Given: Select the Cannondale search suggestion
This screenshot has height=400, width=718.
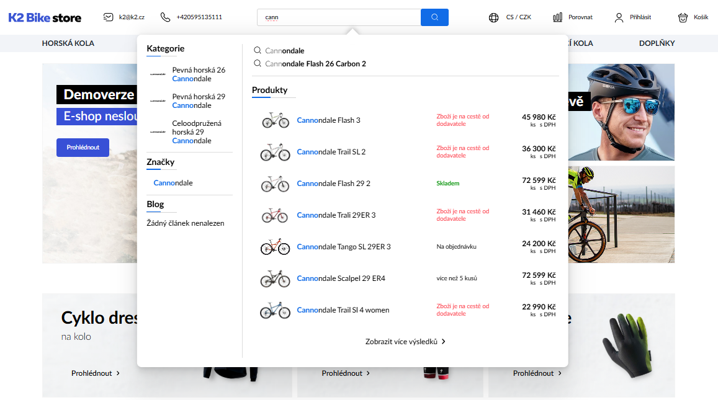Looking at the screenshot, I should pos(284,50).
